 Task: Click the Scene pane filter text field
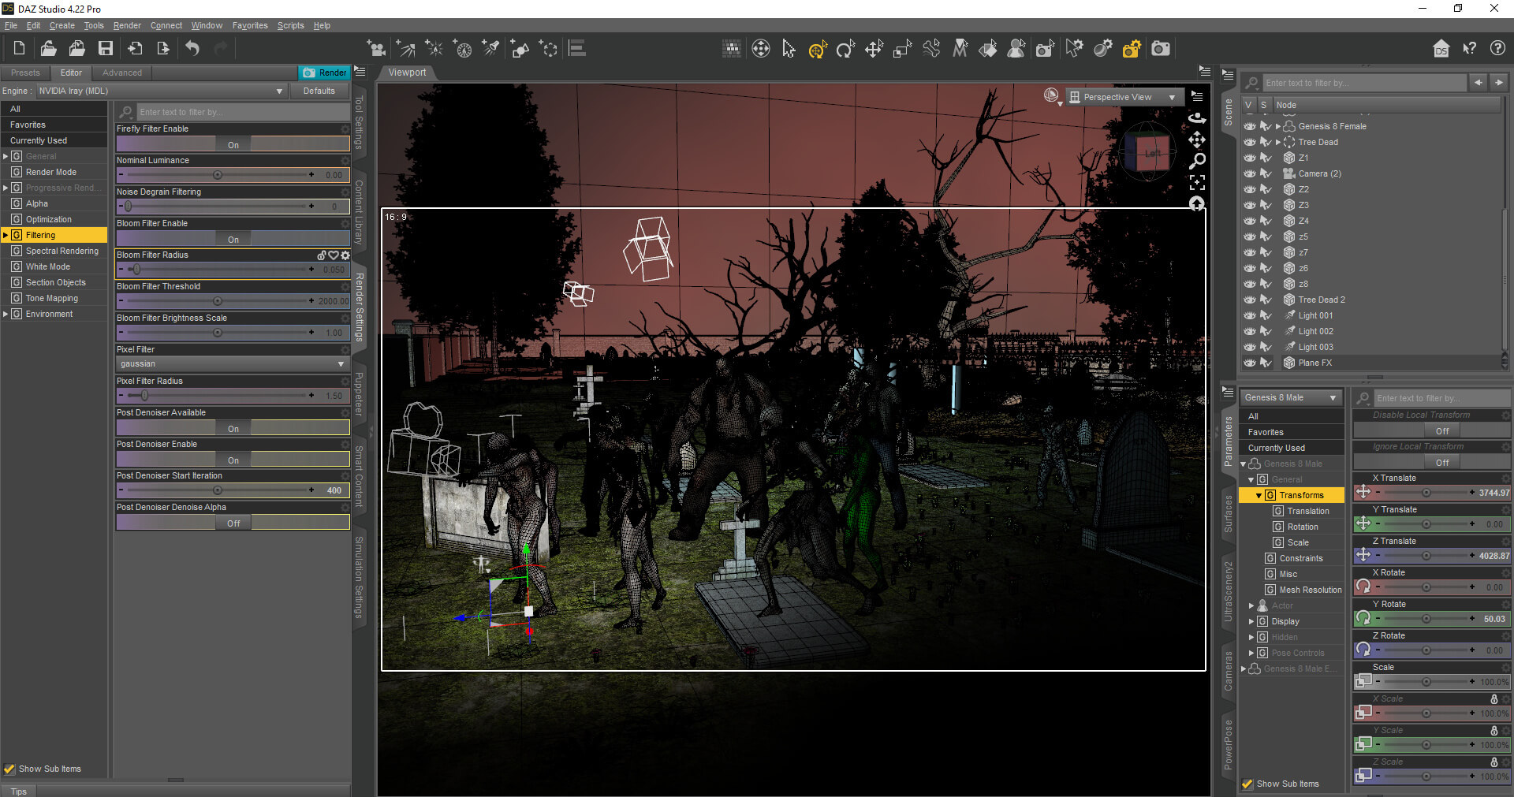[x=1363, y=83]
